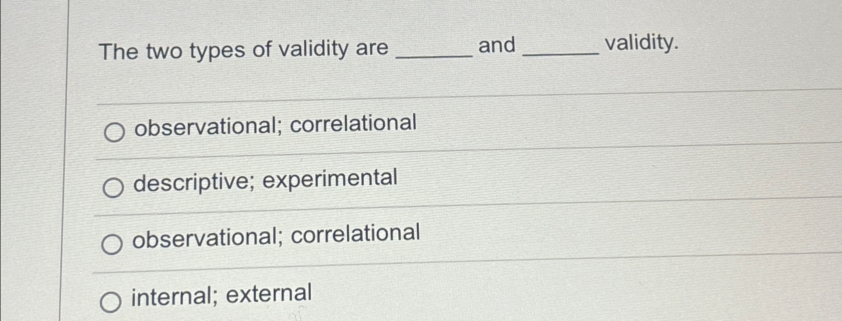
Task: Click the internal; external answer text
Action: coord(220,294)
